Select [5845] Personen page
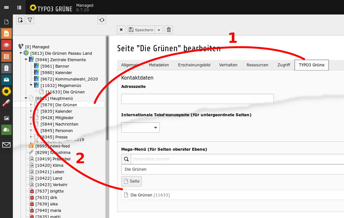 coord(57,130)
